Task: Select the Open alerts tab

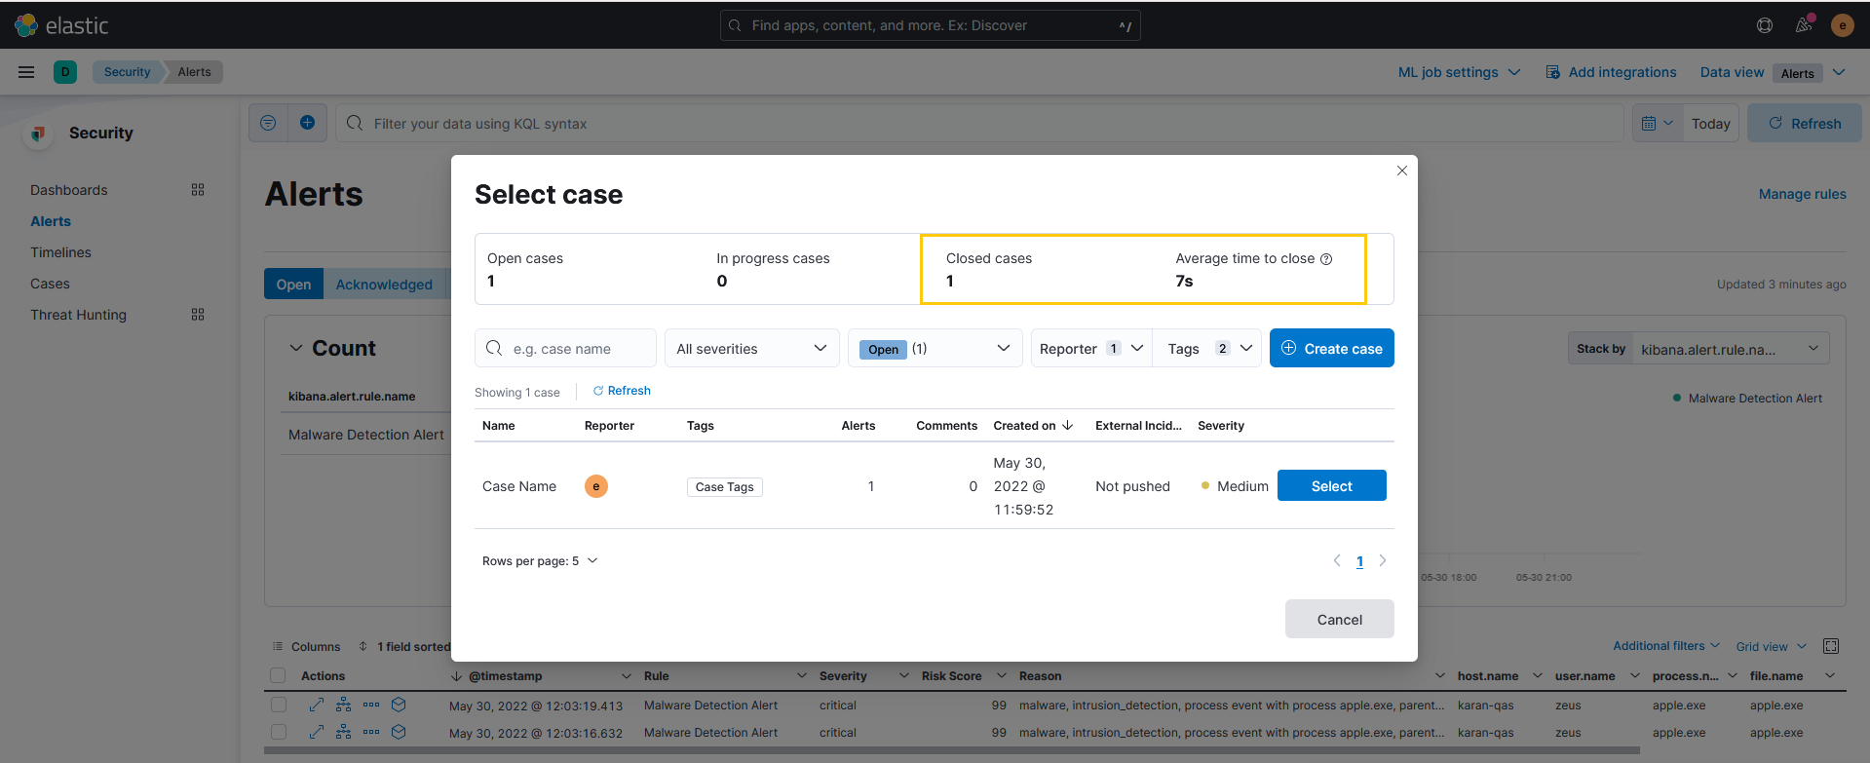Action: (x=293, y=285)
